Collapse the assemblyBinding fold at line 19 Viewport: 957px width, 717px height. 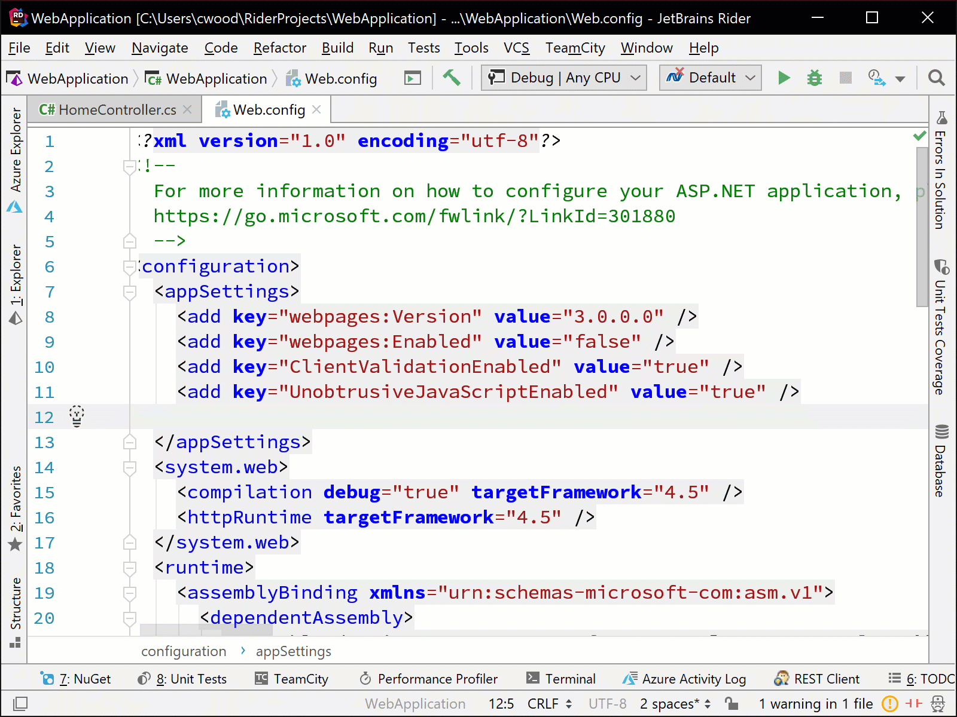(x=129, y=593)
